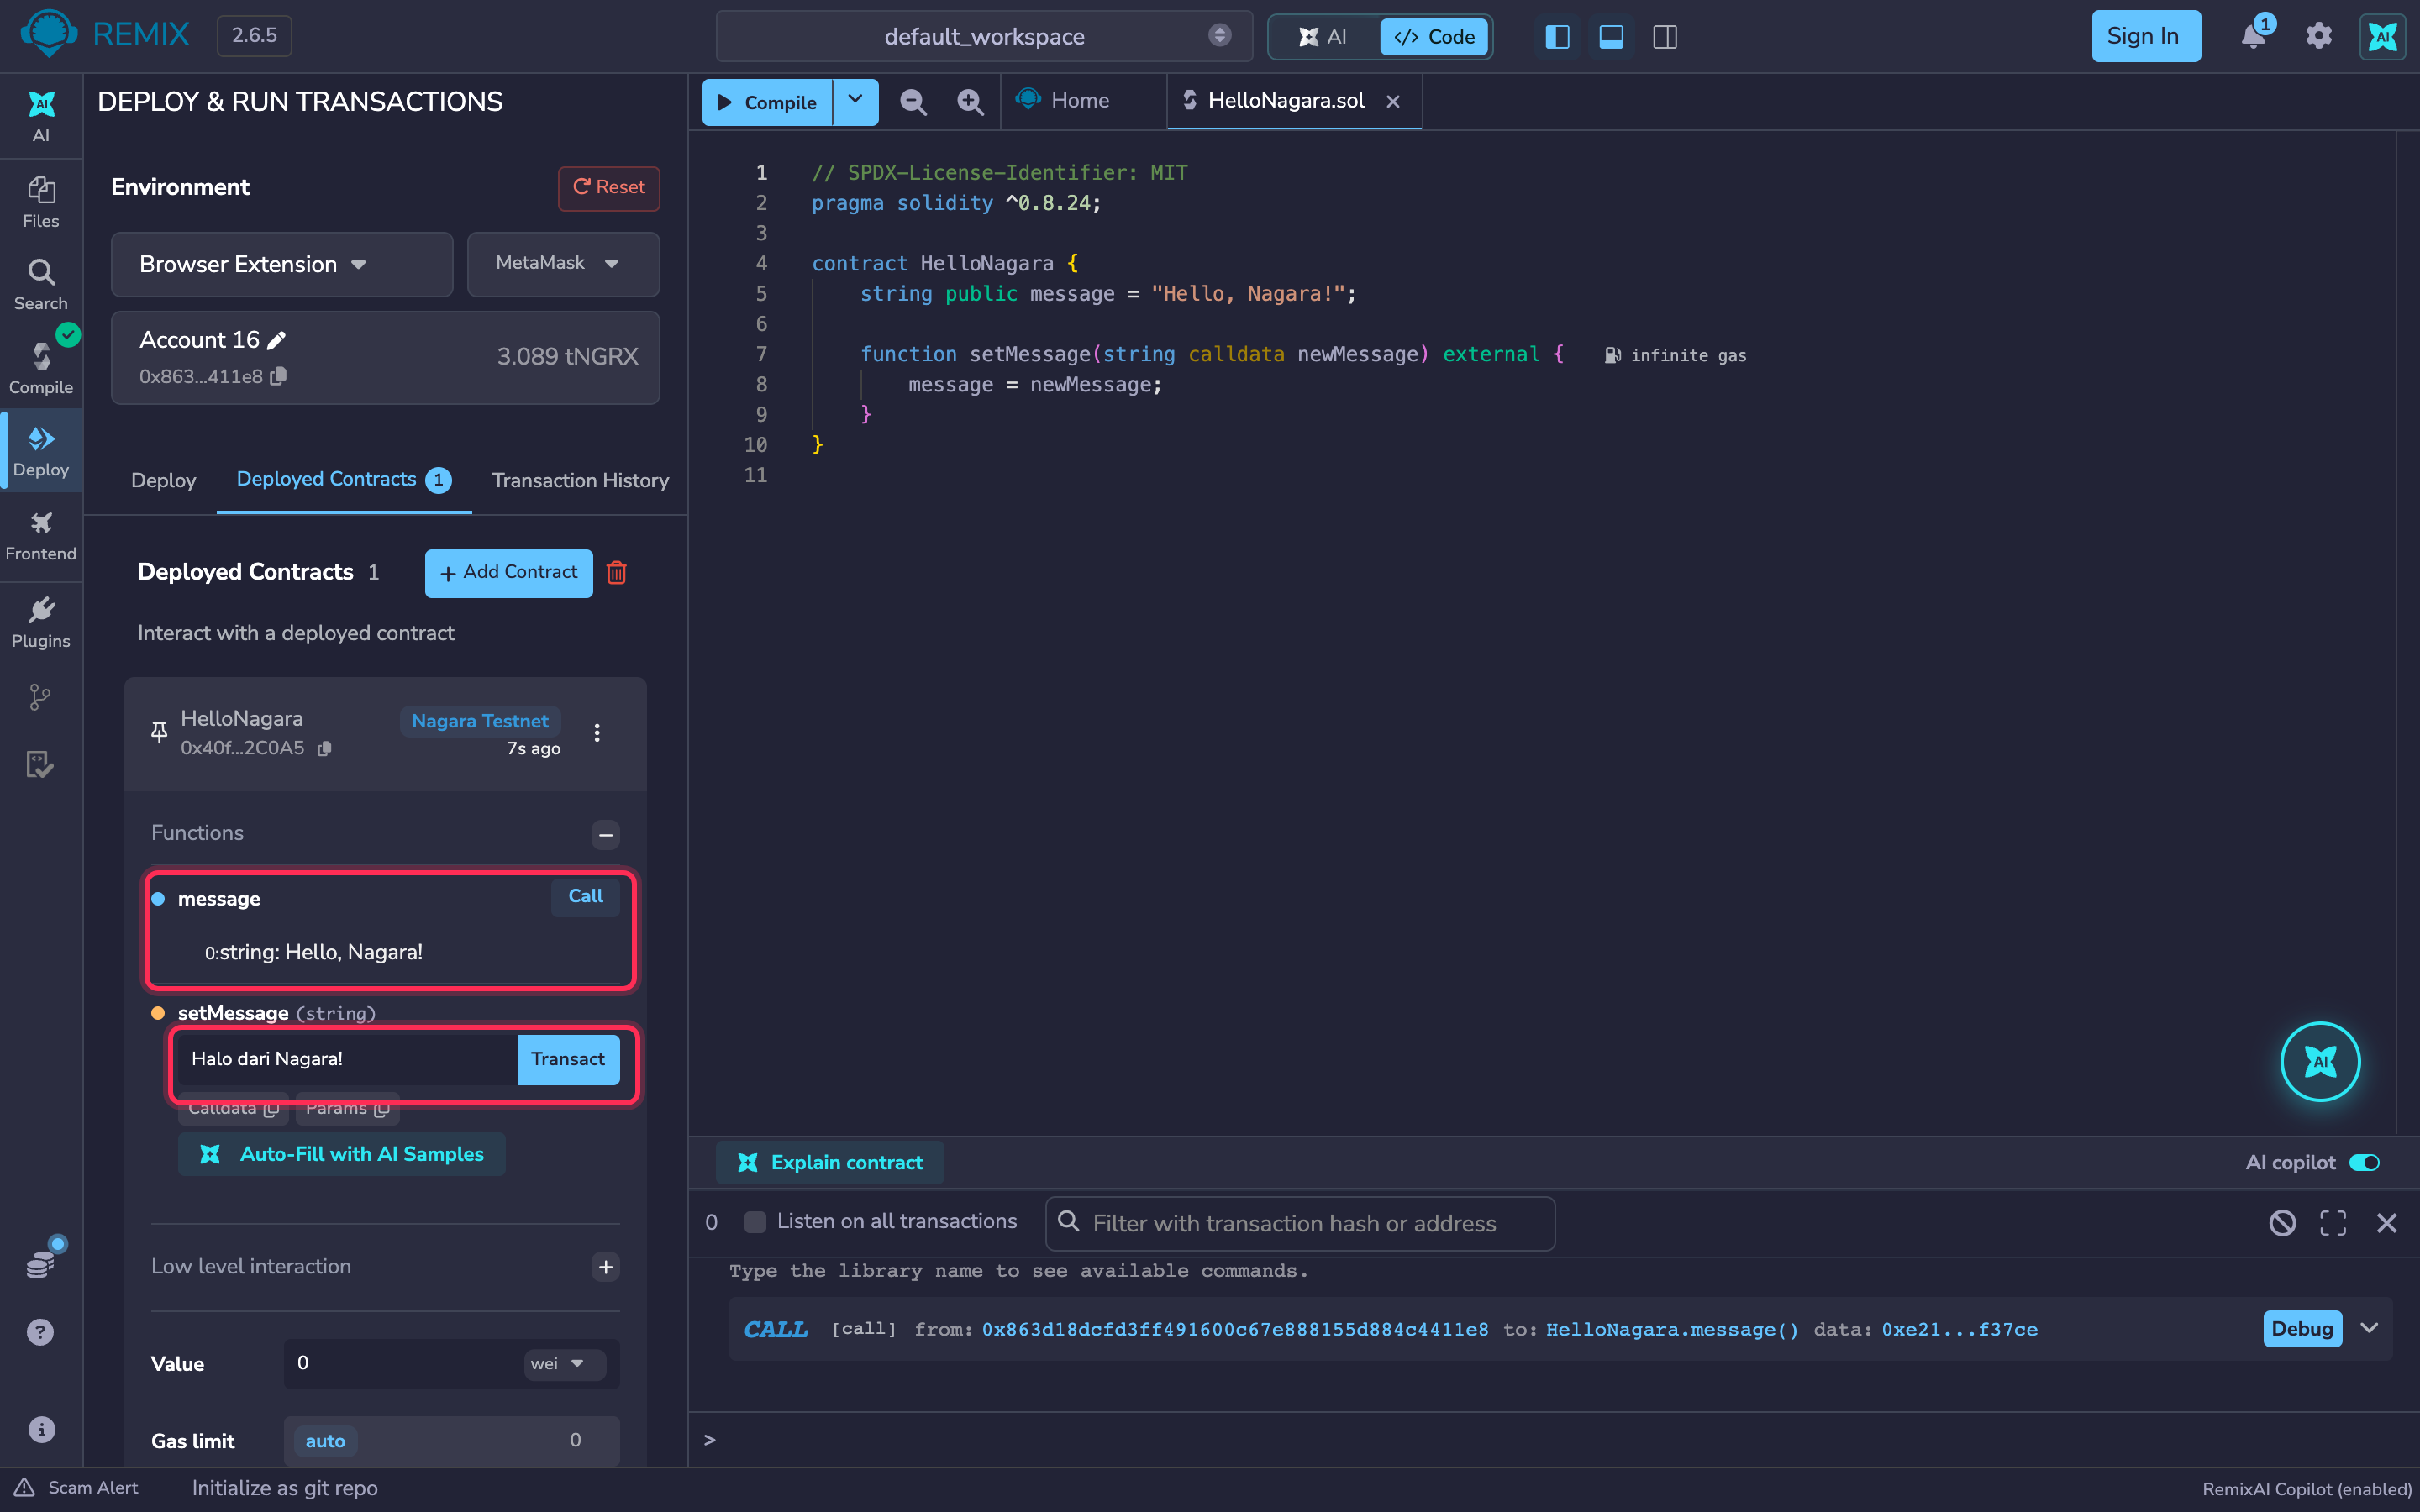
Task: Check Listen on all transactions
Action: pos(755,1222)
